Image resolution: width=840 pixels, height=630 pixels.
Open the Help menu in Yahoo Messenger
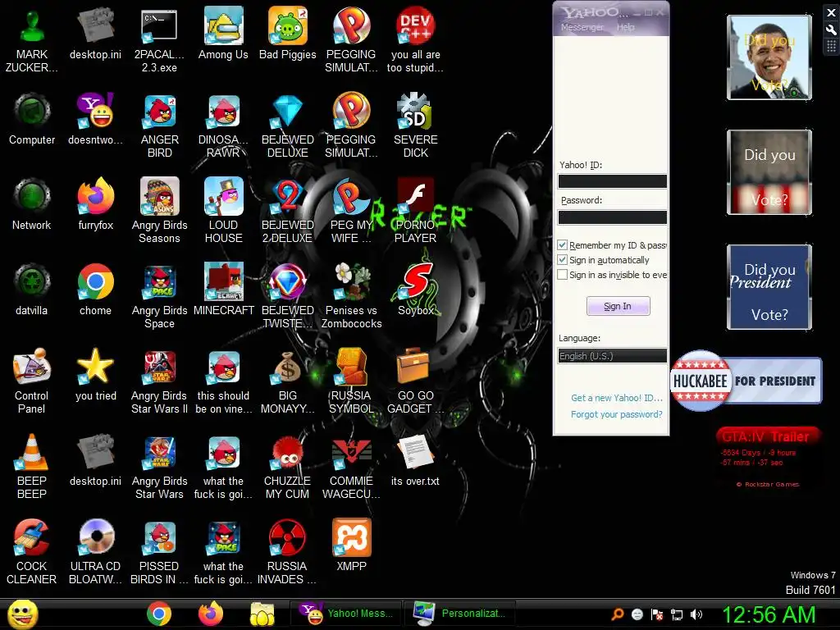click(x=625, y=27)
